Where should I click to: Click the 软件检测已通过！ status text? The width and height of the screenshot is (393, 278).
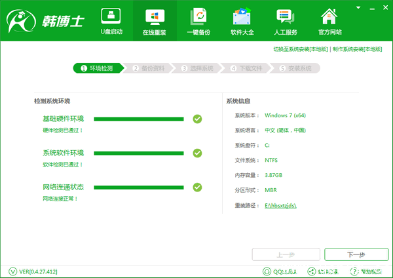click(63, 165)
